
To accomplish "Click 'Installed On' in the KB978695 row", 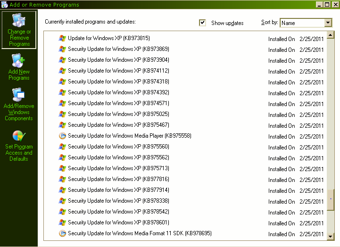I will pyautogui.click(x=282, y=234).
